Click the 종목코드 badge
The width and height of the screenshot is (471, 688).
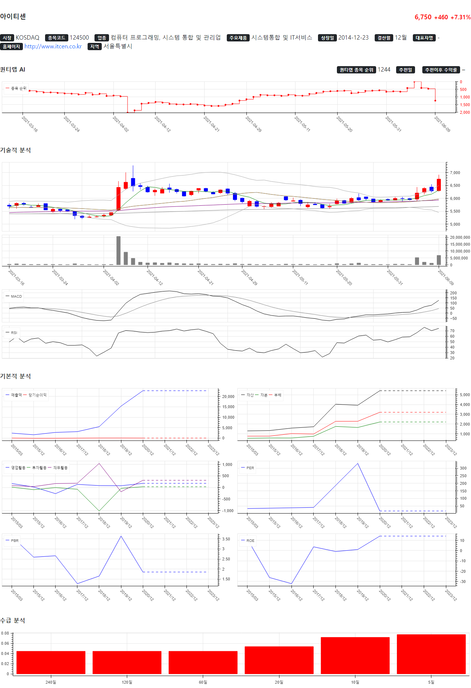56,38
